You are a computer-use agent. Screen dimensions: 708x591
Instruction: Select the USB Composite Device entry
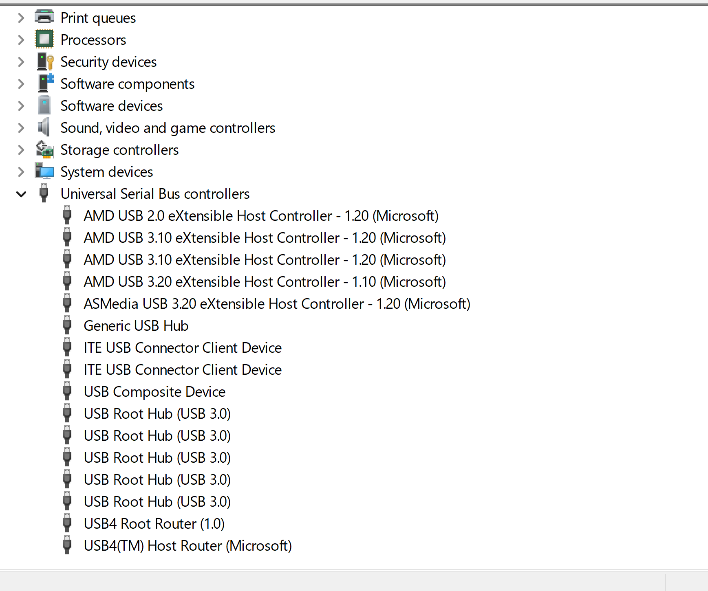[x=154, y=392]
